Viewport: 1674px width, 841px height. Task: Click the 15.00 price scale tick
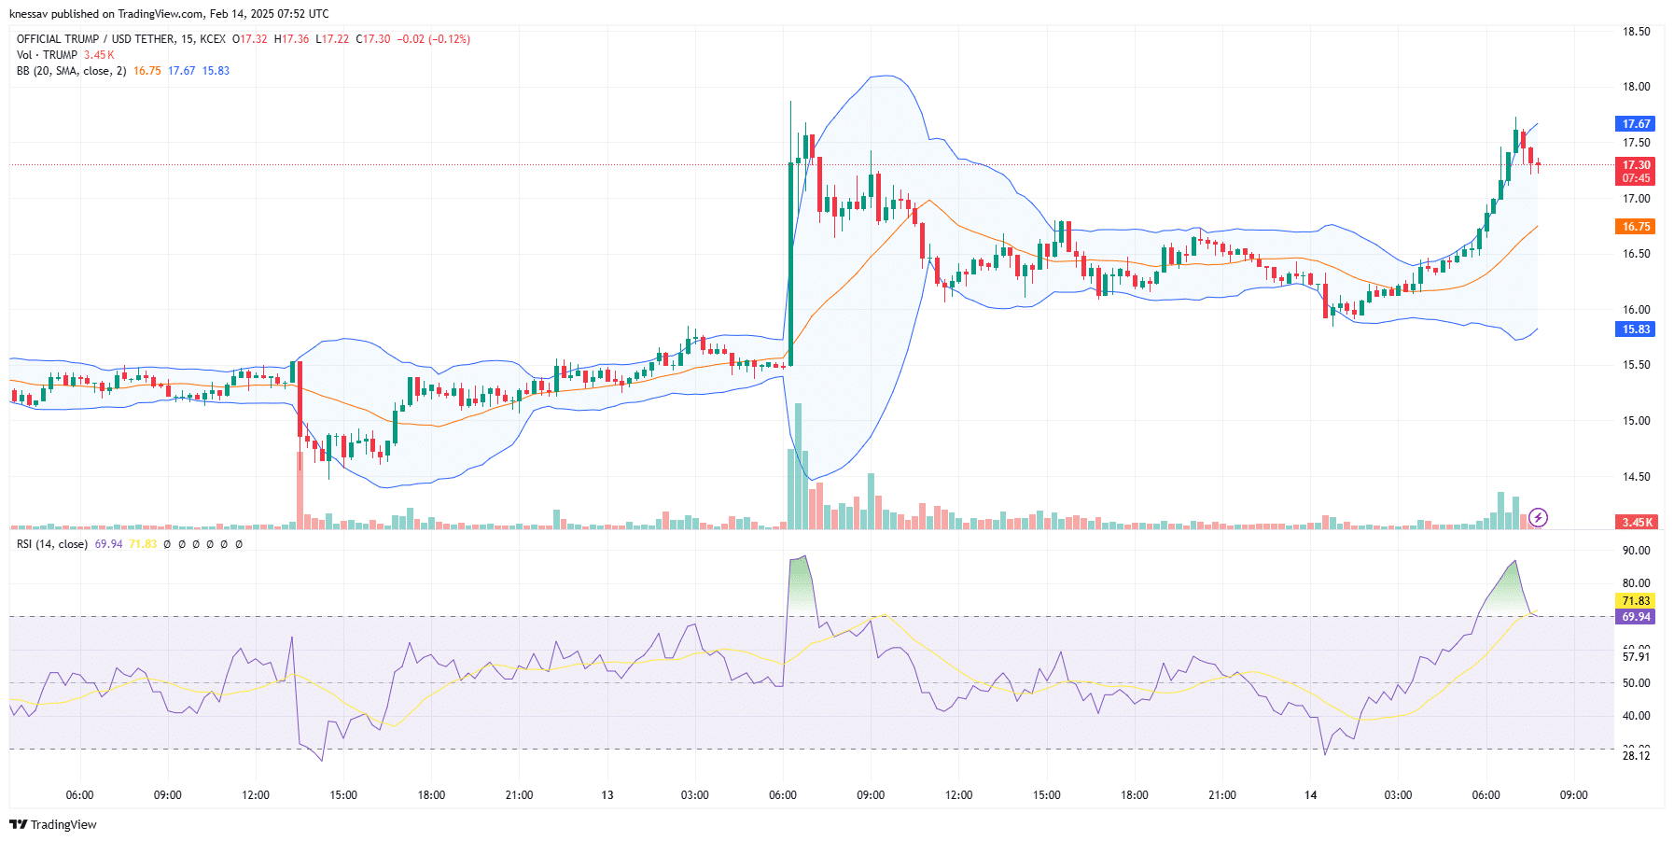(1636, 421)
